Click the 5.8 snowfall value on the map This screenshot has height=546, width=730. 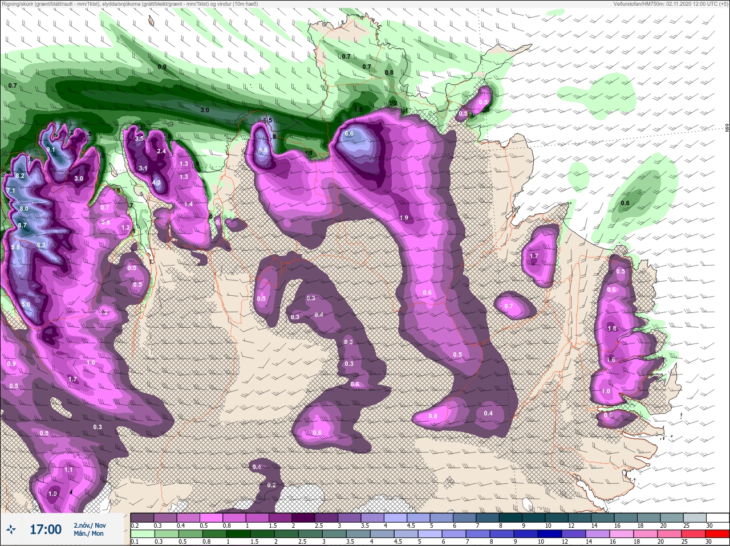[x=16, y=247]
